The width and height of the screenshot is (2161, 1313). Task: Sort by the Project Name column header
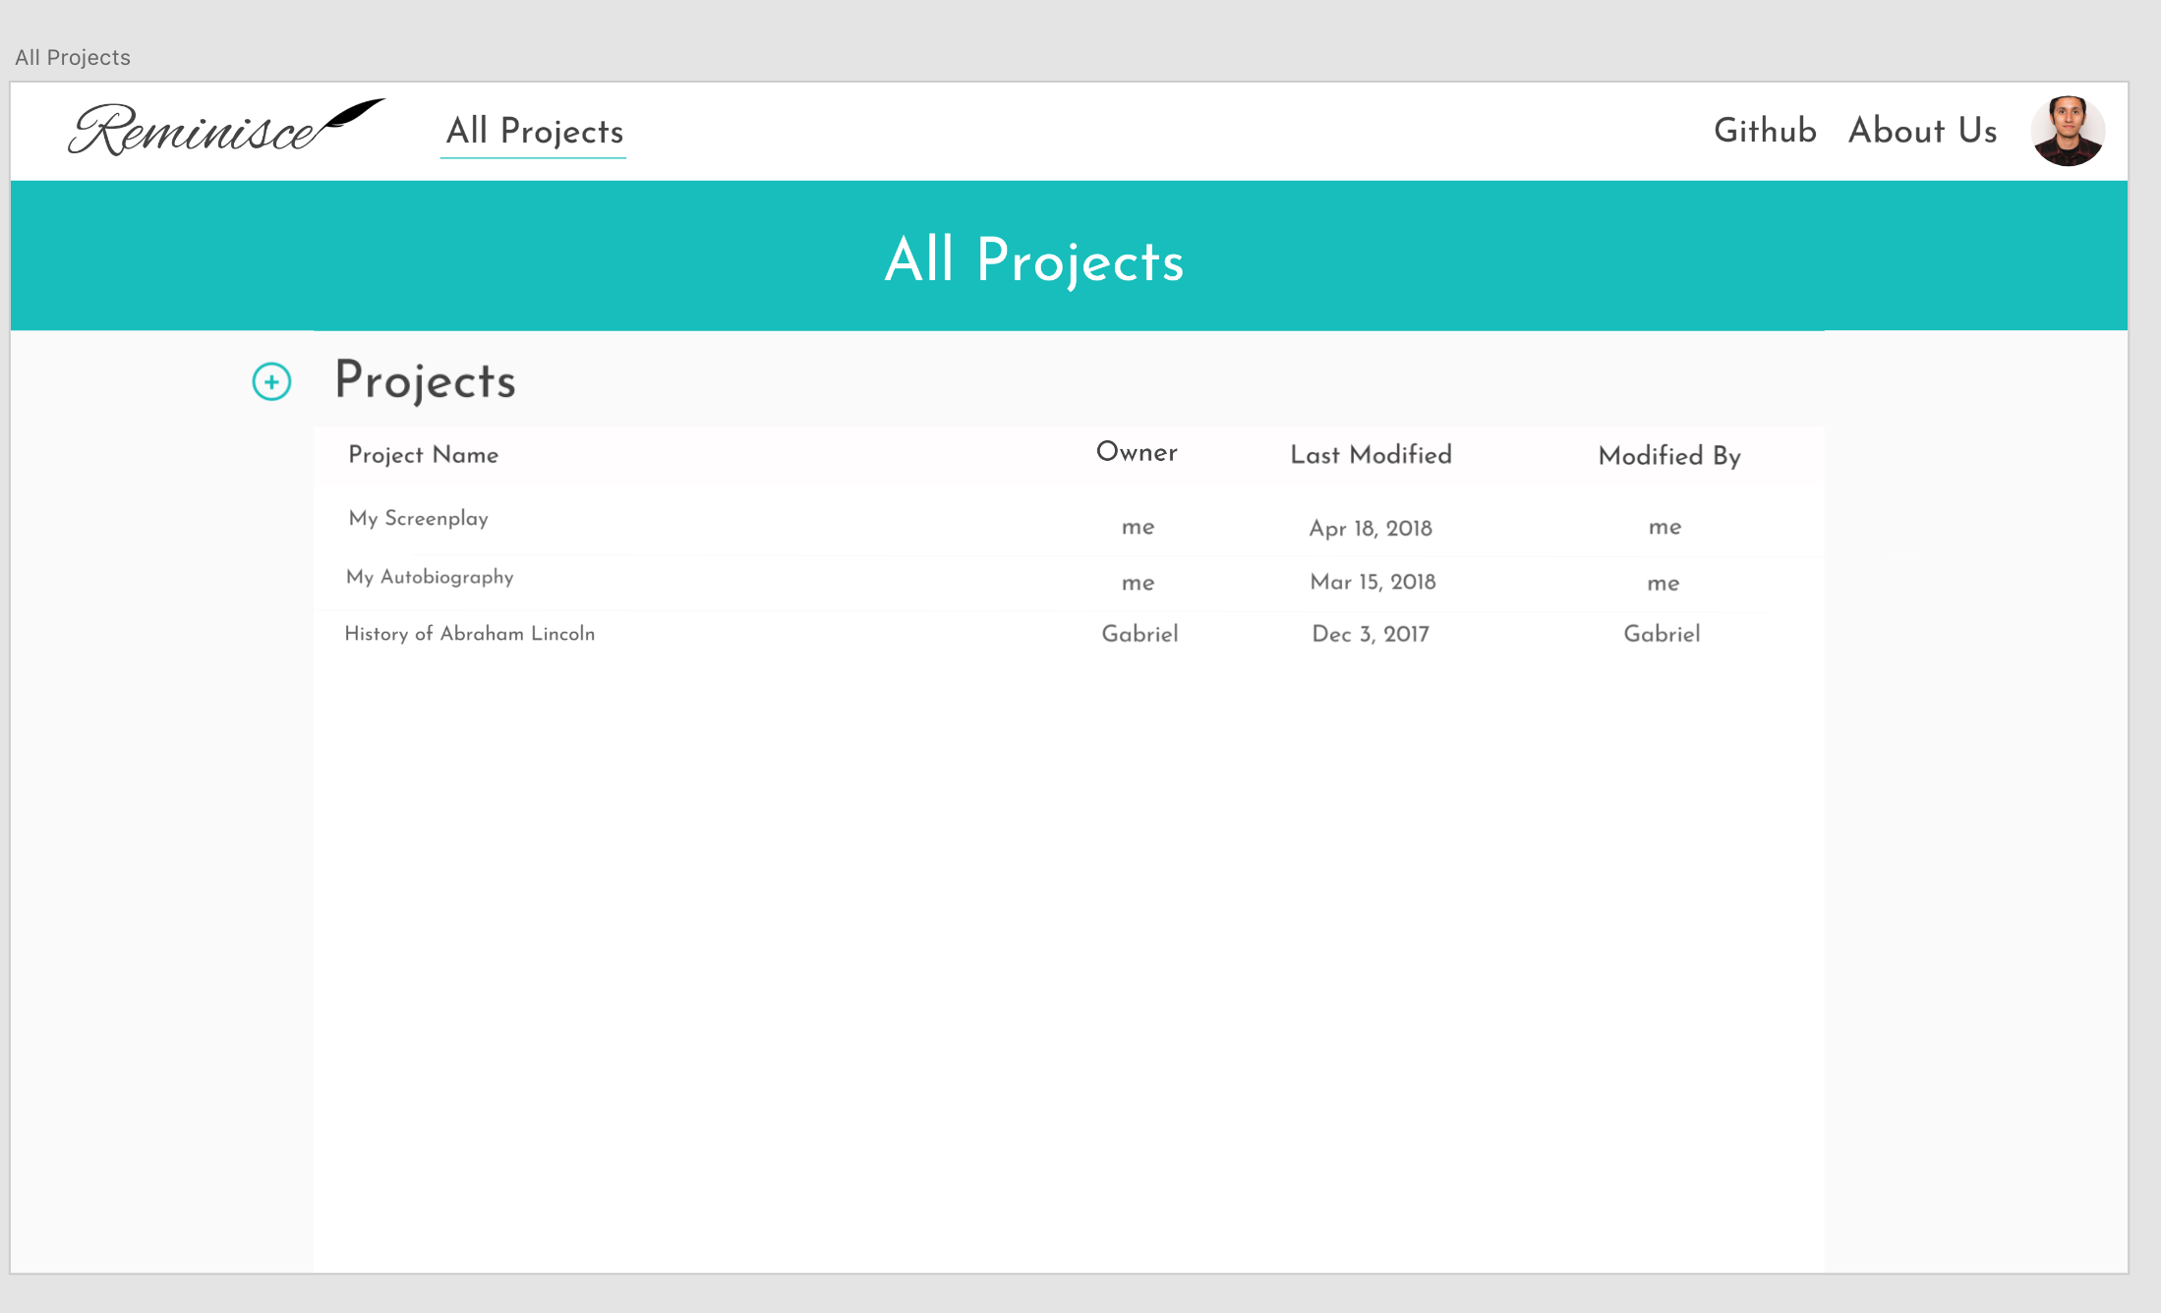[423, 455]
